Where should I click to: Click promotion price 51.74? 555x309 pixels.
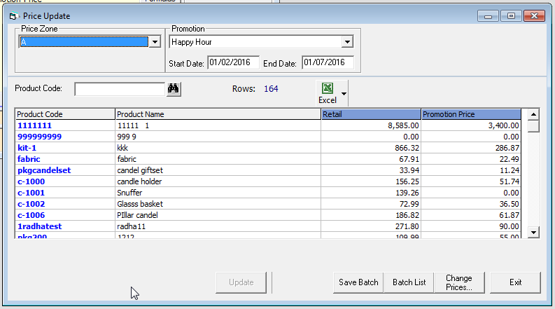(510, 181)
